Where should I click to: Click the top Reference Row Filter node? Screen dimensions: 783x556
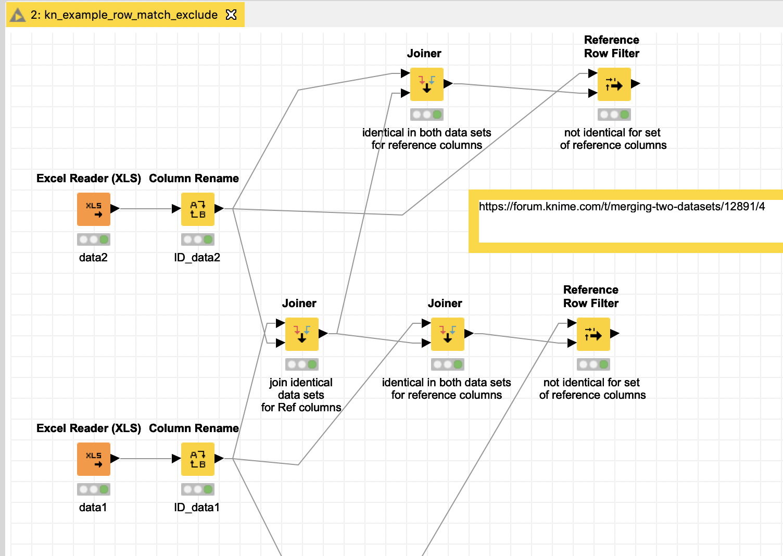614,84
